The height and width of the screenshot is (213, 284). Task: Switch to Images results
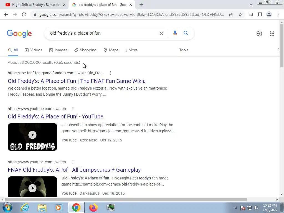58,50
